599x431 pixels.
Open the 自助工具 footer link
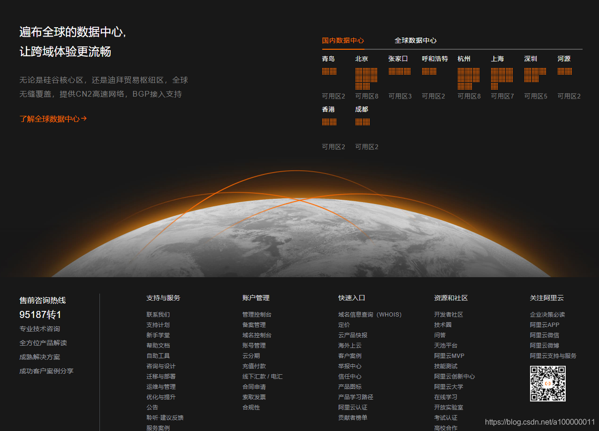click(x=158, y=356)
